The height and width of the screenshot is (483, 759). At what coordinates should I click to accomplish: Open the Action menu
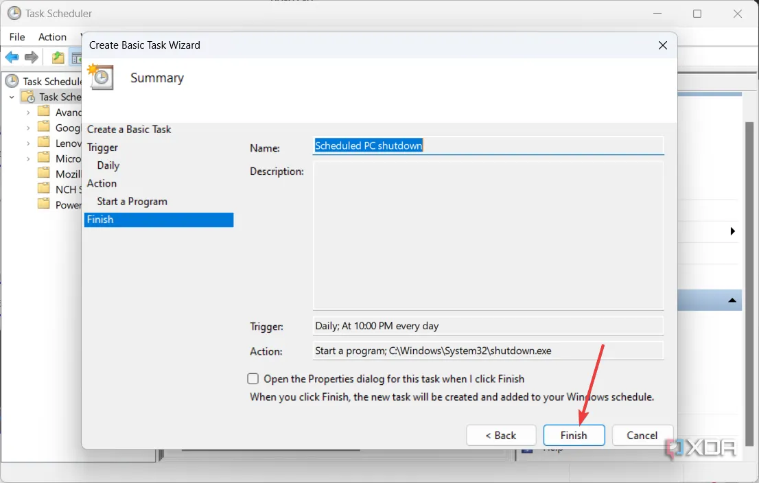(52, 37)
